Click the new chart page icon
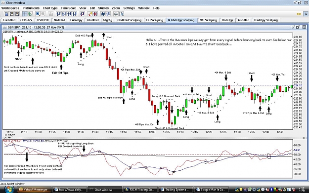Viewport: 309px width, 193px height. [x=6, y=14]
